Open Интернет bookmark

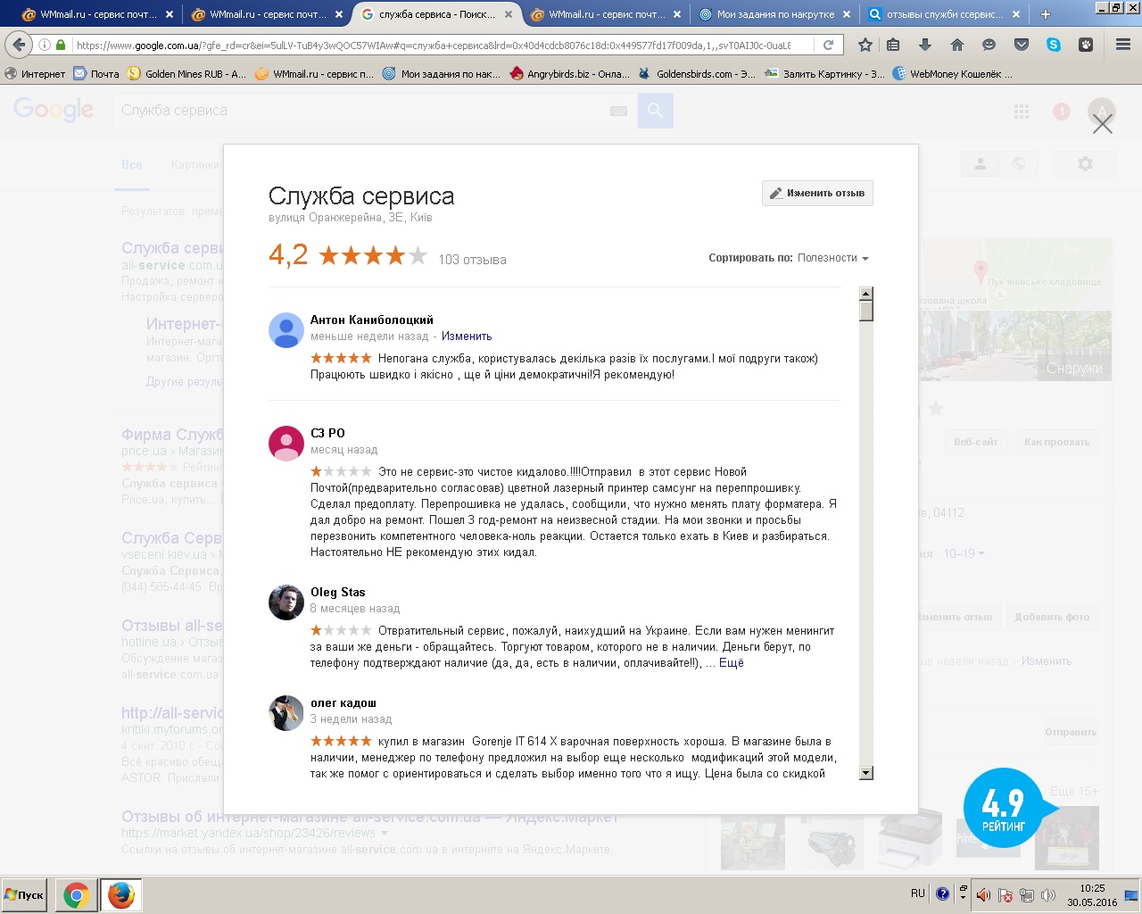tap(36, 74)
